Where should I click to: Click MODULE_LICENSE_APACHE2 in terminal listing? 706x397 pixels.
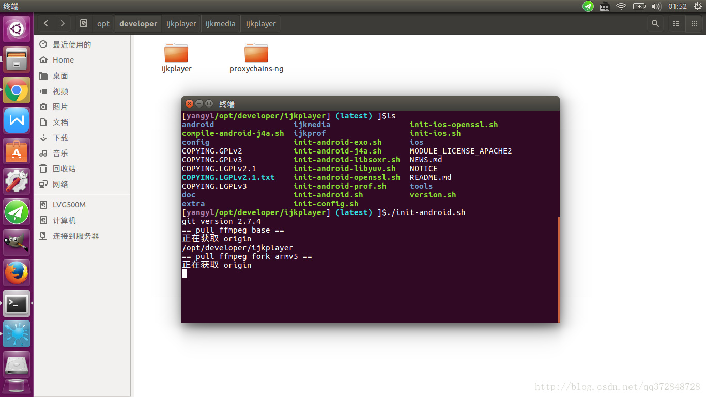(461, 151)
